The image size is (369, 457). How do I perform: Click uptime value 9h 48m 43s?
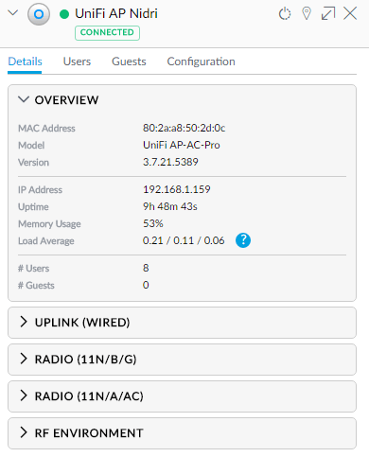[170, 206]
